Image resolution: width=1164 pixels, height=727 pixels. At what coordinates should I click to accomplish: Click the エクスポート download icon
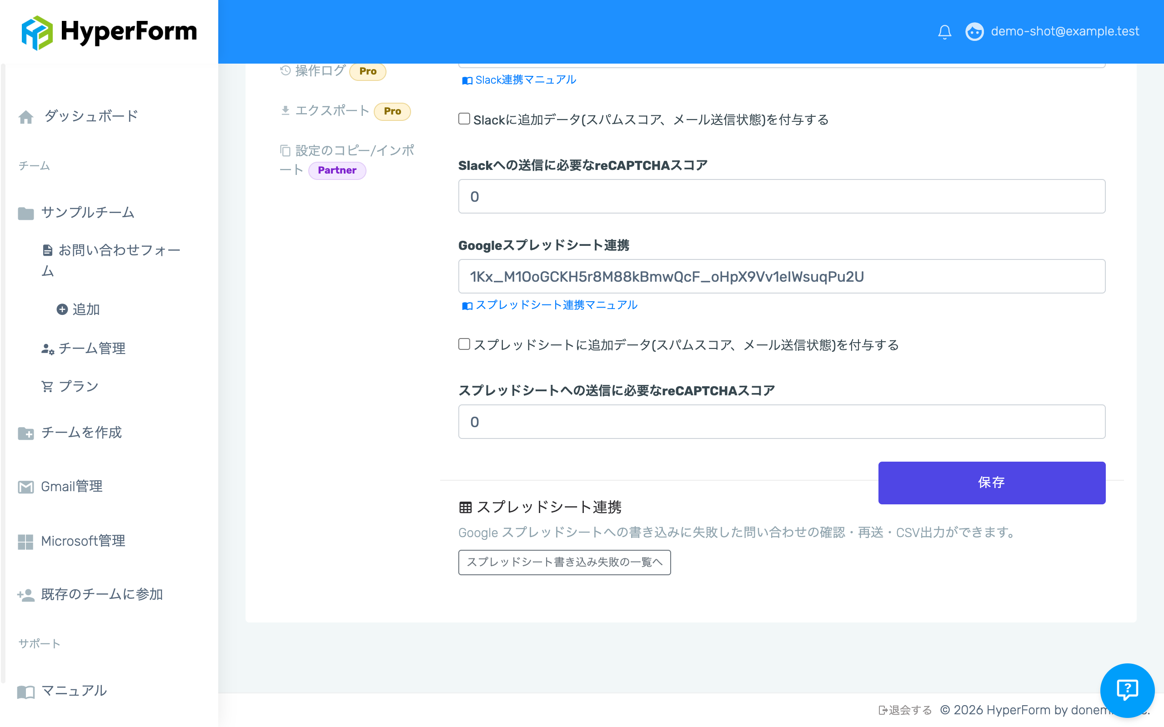pos(285,110)
